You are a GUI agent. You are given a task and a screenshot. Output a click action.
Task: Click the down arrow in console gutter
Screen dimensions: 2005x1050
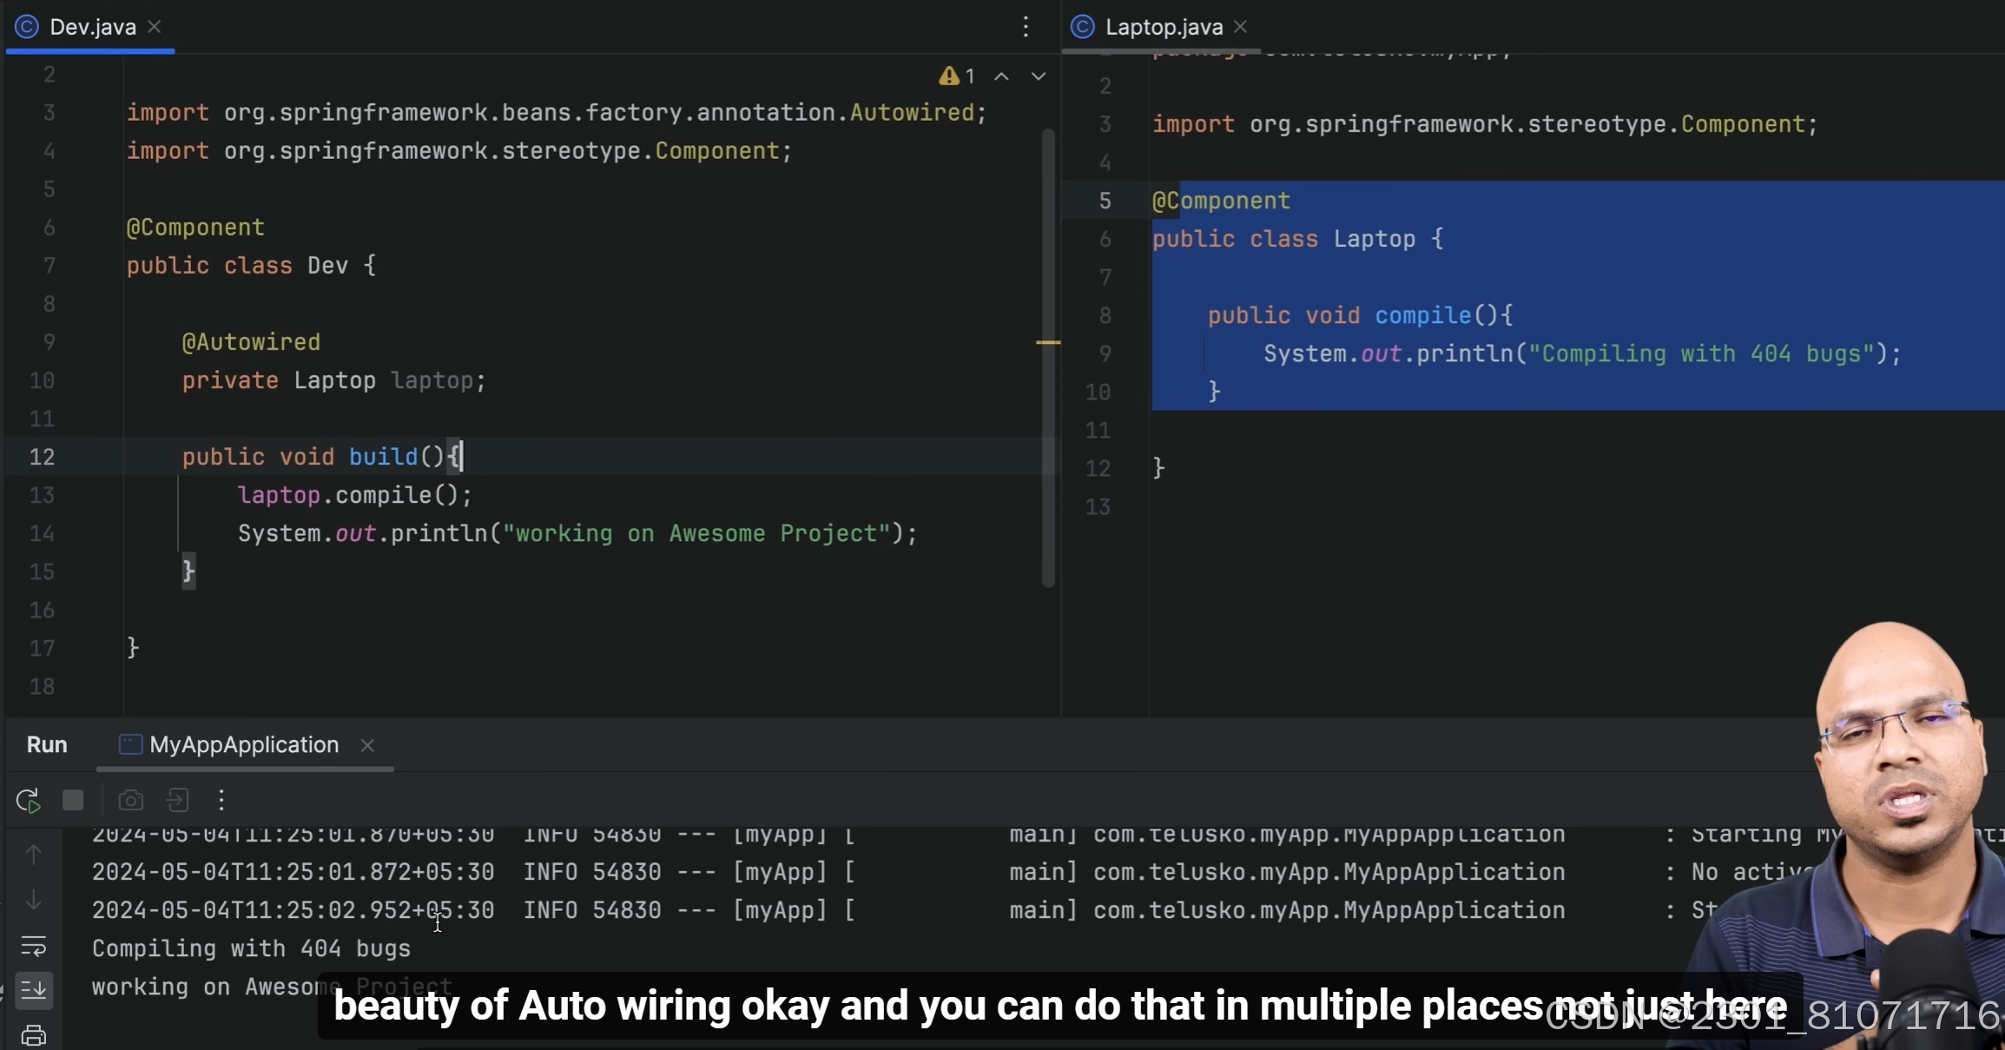[33, 900]
